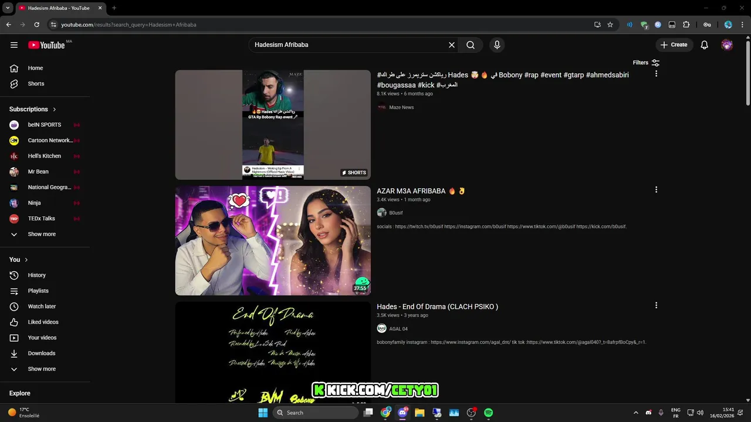Viewport: 751px width, 422px height.
Task: Open Home in the sidebar
Action: point(45,68)
